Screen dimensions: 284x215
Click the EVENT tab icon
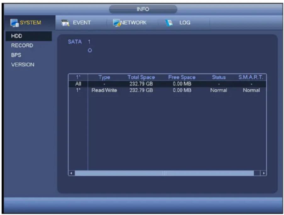coord(65,23)
